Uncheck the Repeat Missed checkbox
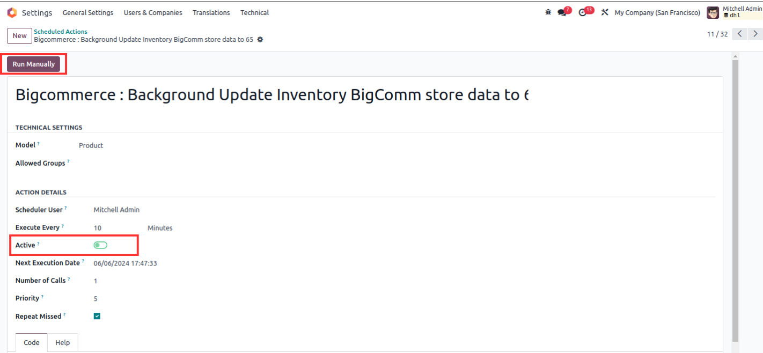Screen dimensions: 763x353 click(x=97, y=316)
